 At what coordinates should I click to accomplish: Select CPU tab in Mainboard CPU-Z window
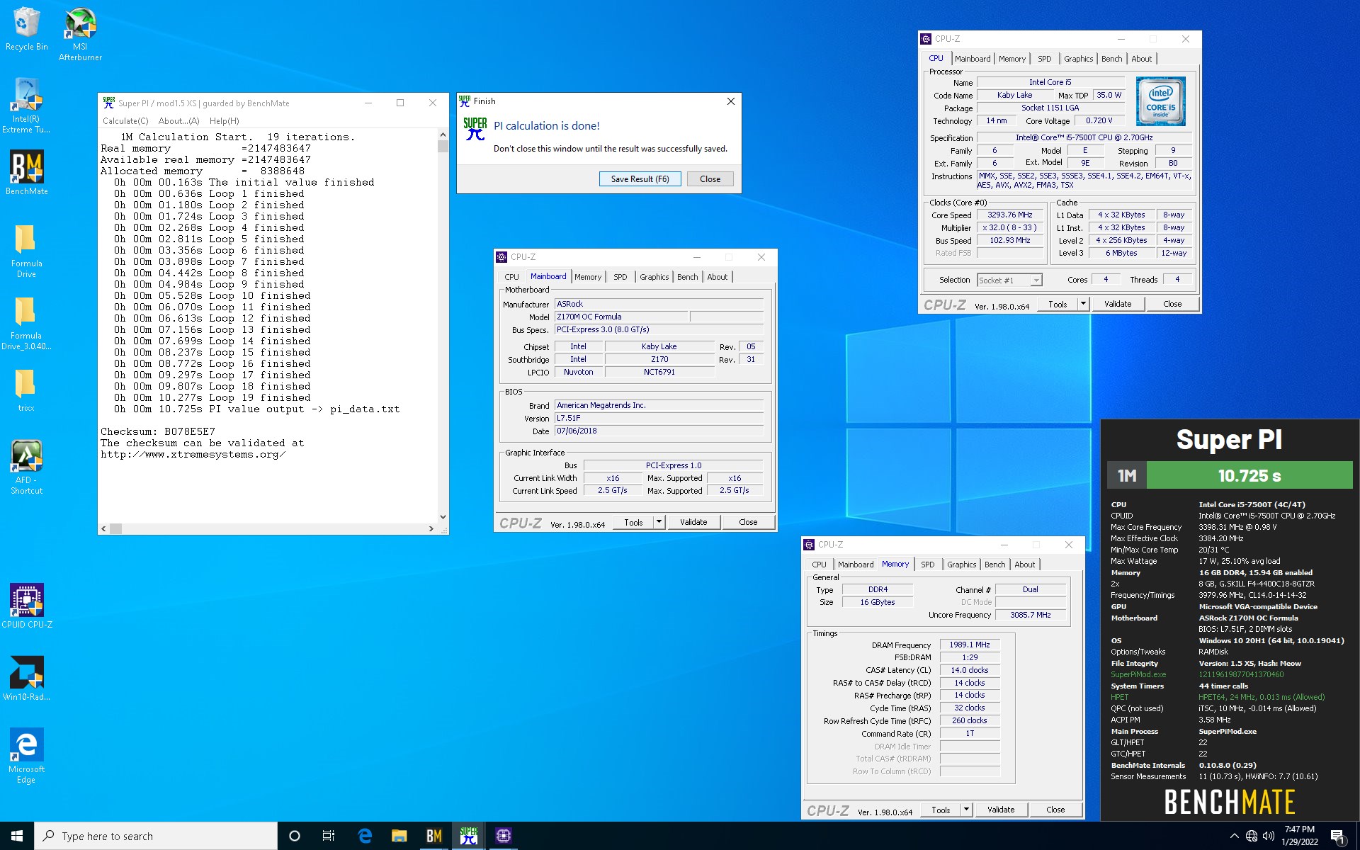click(x=511, y=277)
